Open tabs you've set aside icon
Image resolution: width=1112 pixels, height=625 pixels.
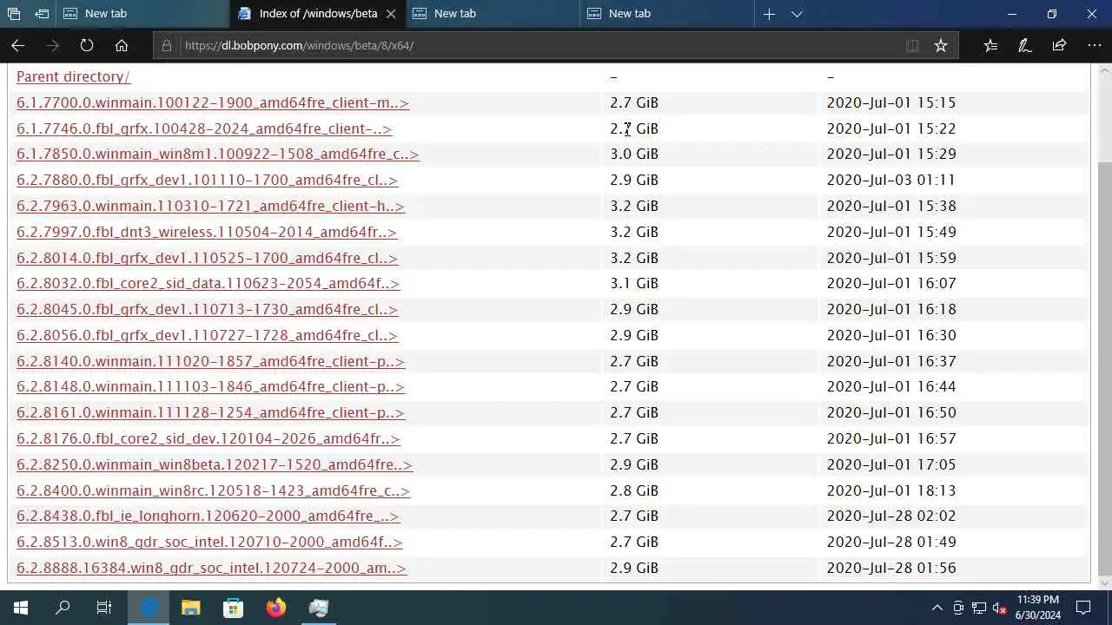[14, 14]
